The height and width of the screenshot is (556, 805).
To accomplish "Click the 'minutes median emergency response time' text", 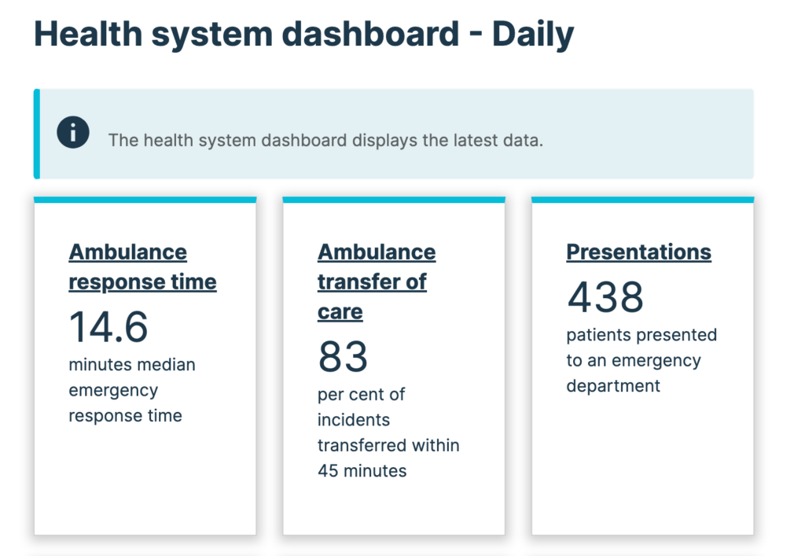I will pyautogui.click(x=131, y=390).
